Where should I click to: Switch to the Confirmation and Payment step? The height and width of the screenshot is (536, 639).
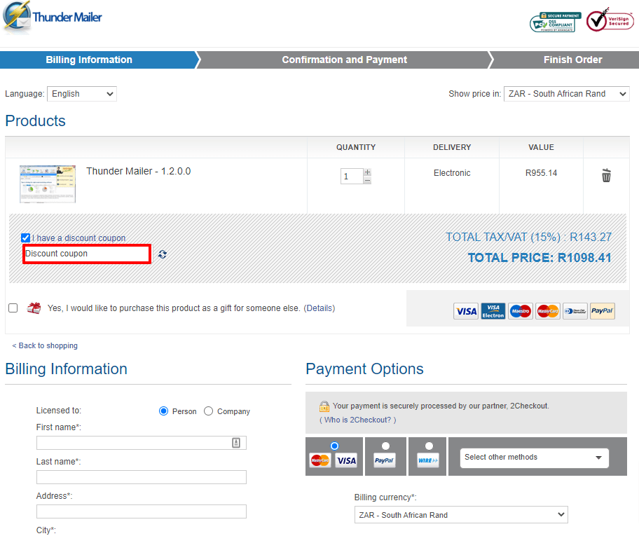[344, 60]
